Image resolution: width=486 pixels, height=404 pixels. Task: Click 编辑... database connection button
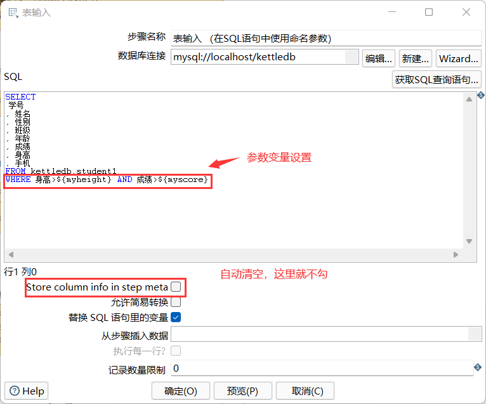pyautogui.click(x=378, y=58)
